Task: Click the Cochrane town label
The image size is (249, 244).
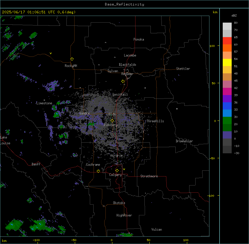Action: point(93,165)
